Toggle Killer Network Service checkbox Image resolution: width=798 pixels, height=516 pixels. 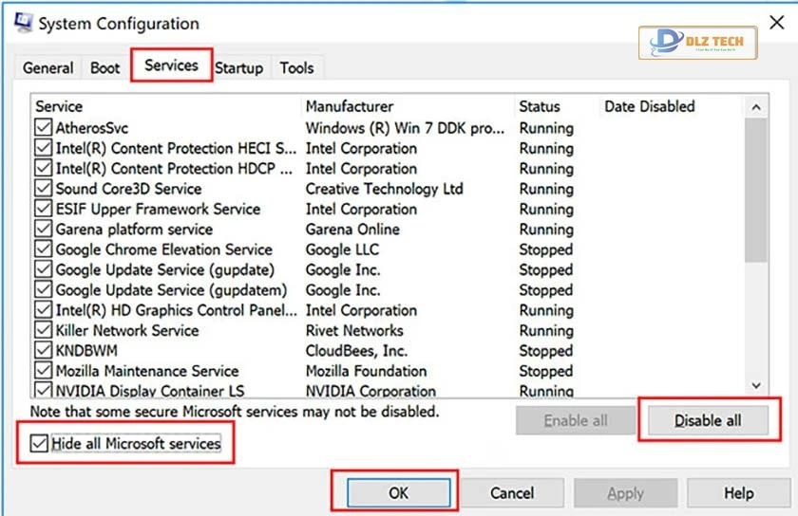coord(43,331)
